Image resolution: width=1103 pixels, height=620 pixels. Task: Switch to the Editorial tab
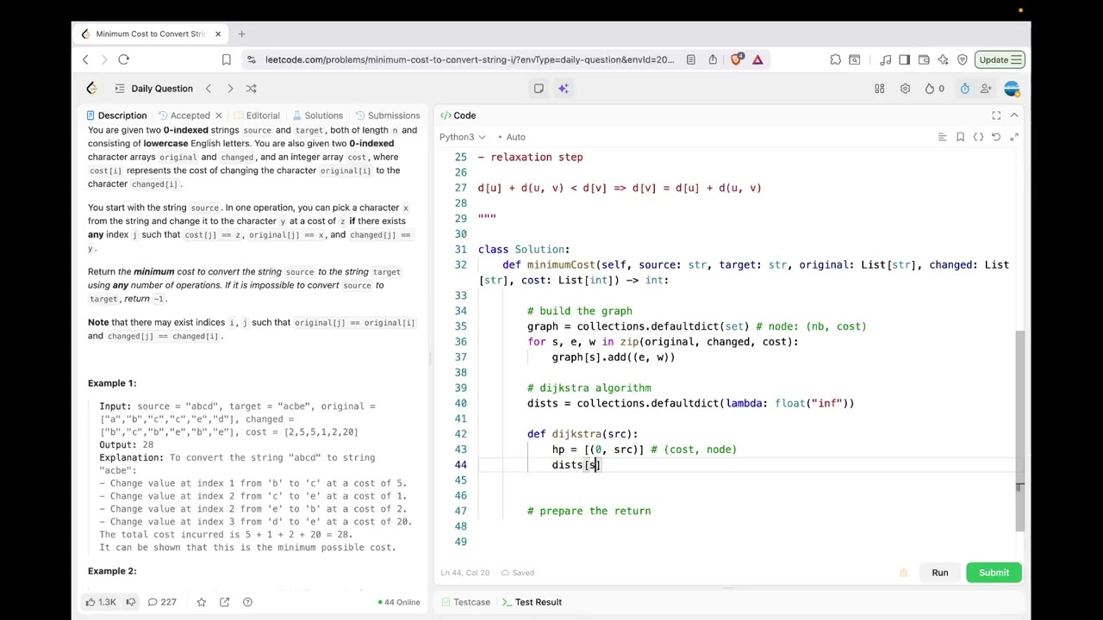click(x=257, y=115)
